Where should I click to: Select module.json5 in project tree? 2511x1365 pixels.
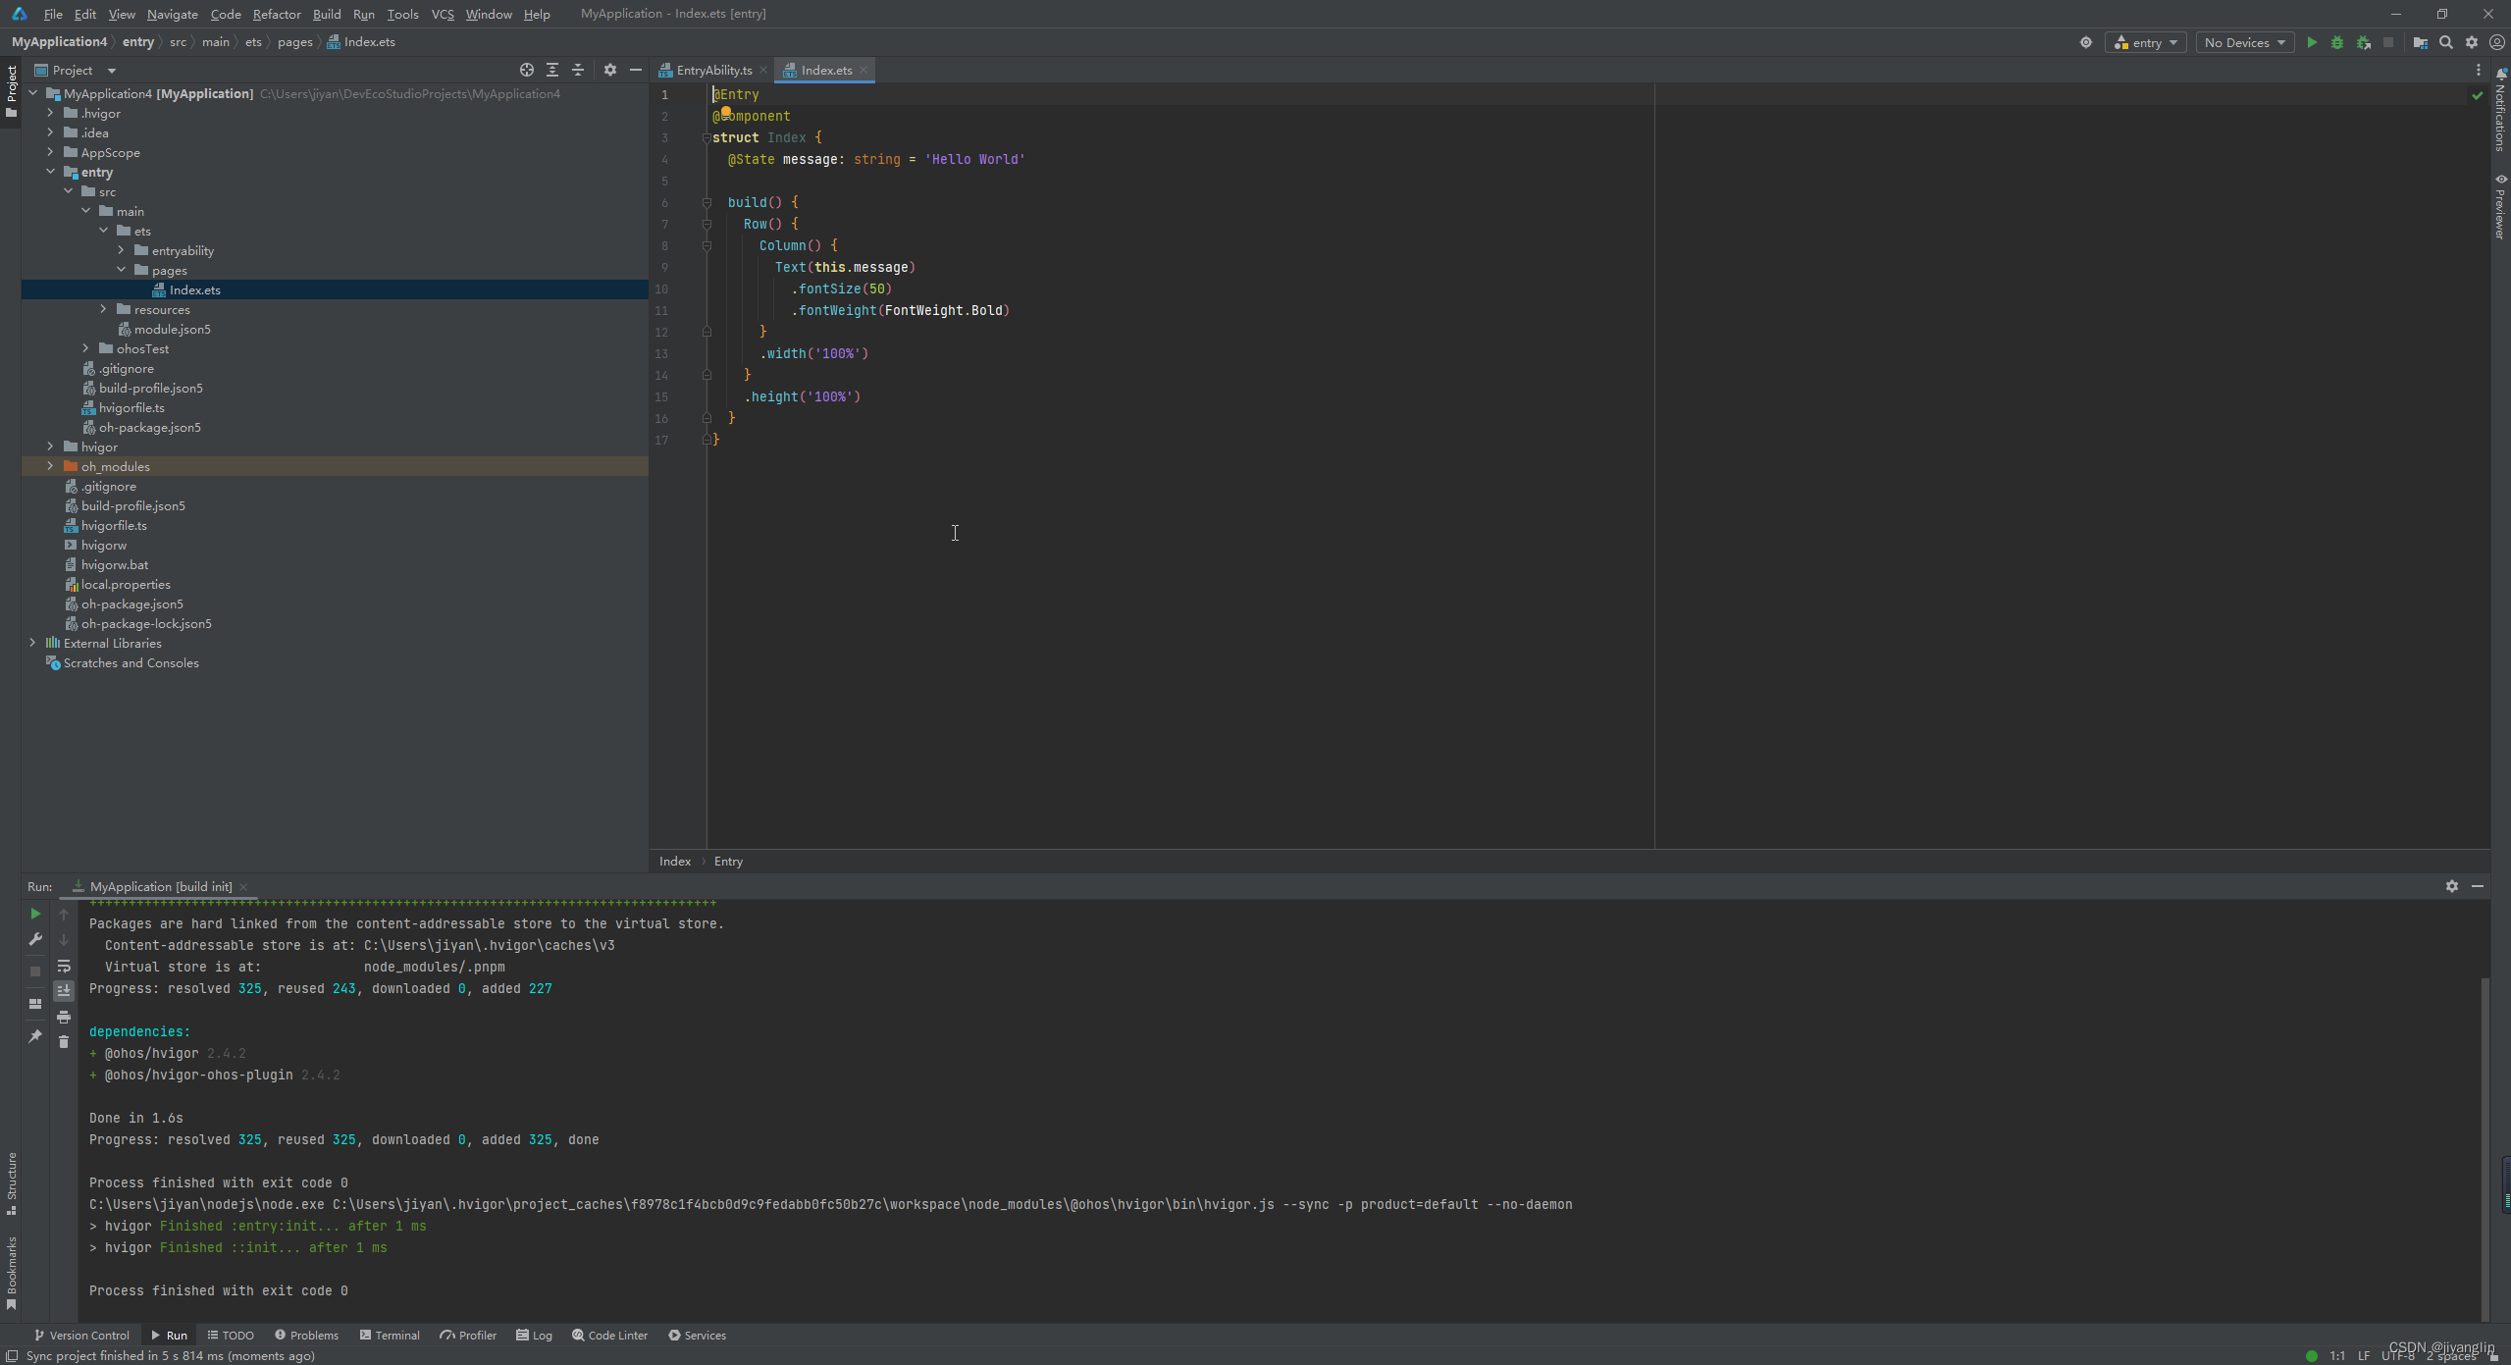pos(172,329)
